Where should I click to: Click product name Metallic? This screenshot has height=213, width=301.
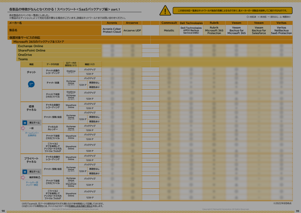coord(169,31)
